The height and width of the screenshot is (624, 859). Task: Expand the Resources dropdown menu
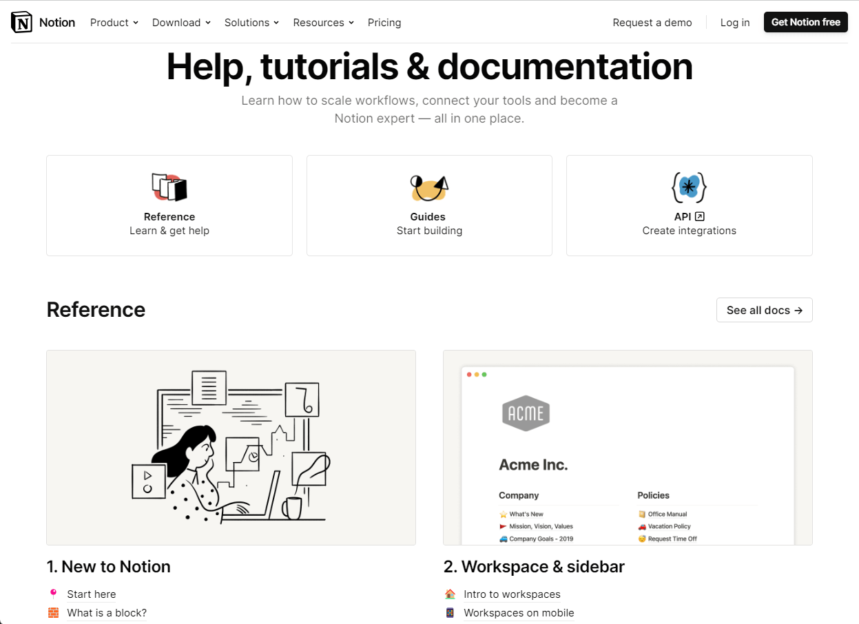(x=323, y=22)
